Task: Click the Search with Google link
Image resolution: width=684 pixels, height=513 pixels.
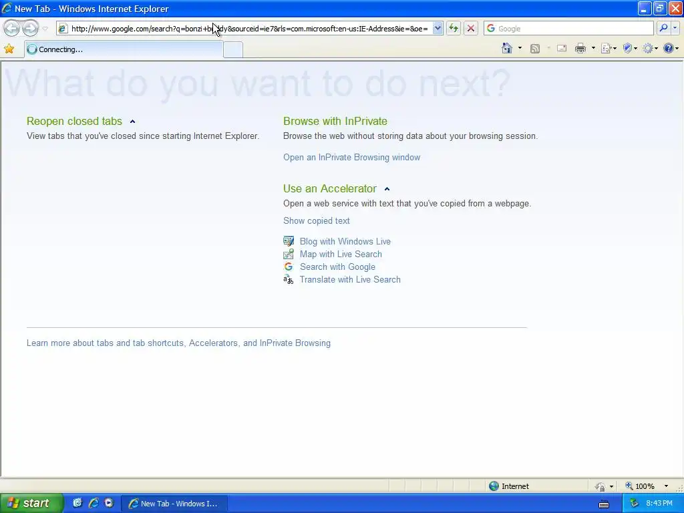Action: click(x=337, y=267)
